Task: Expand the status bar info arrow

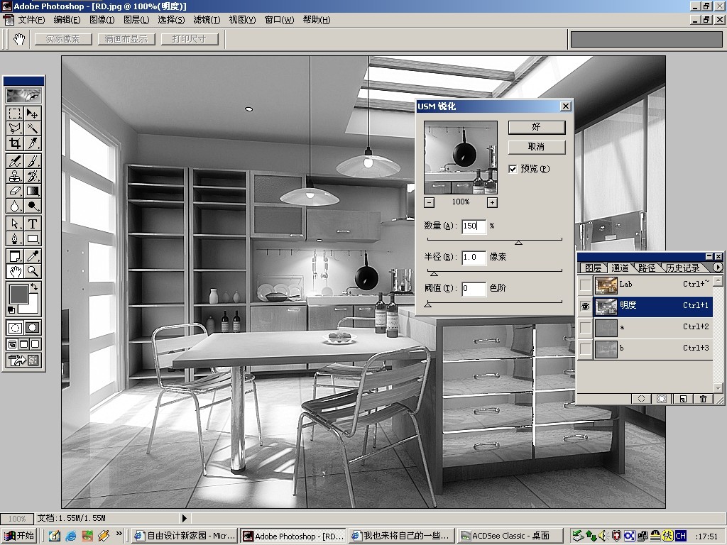Action: 184,518
